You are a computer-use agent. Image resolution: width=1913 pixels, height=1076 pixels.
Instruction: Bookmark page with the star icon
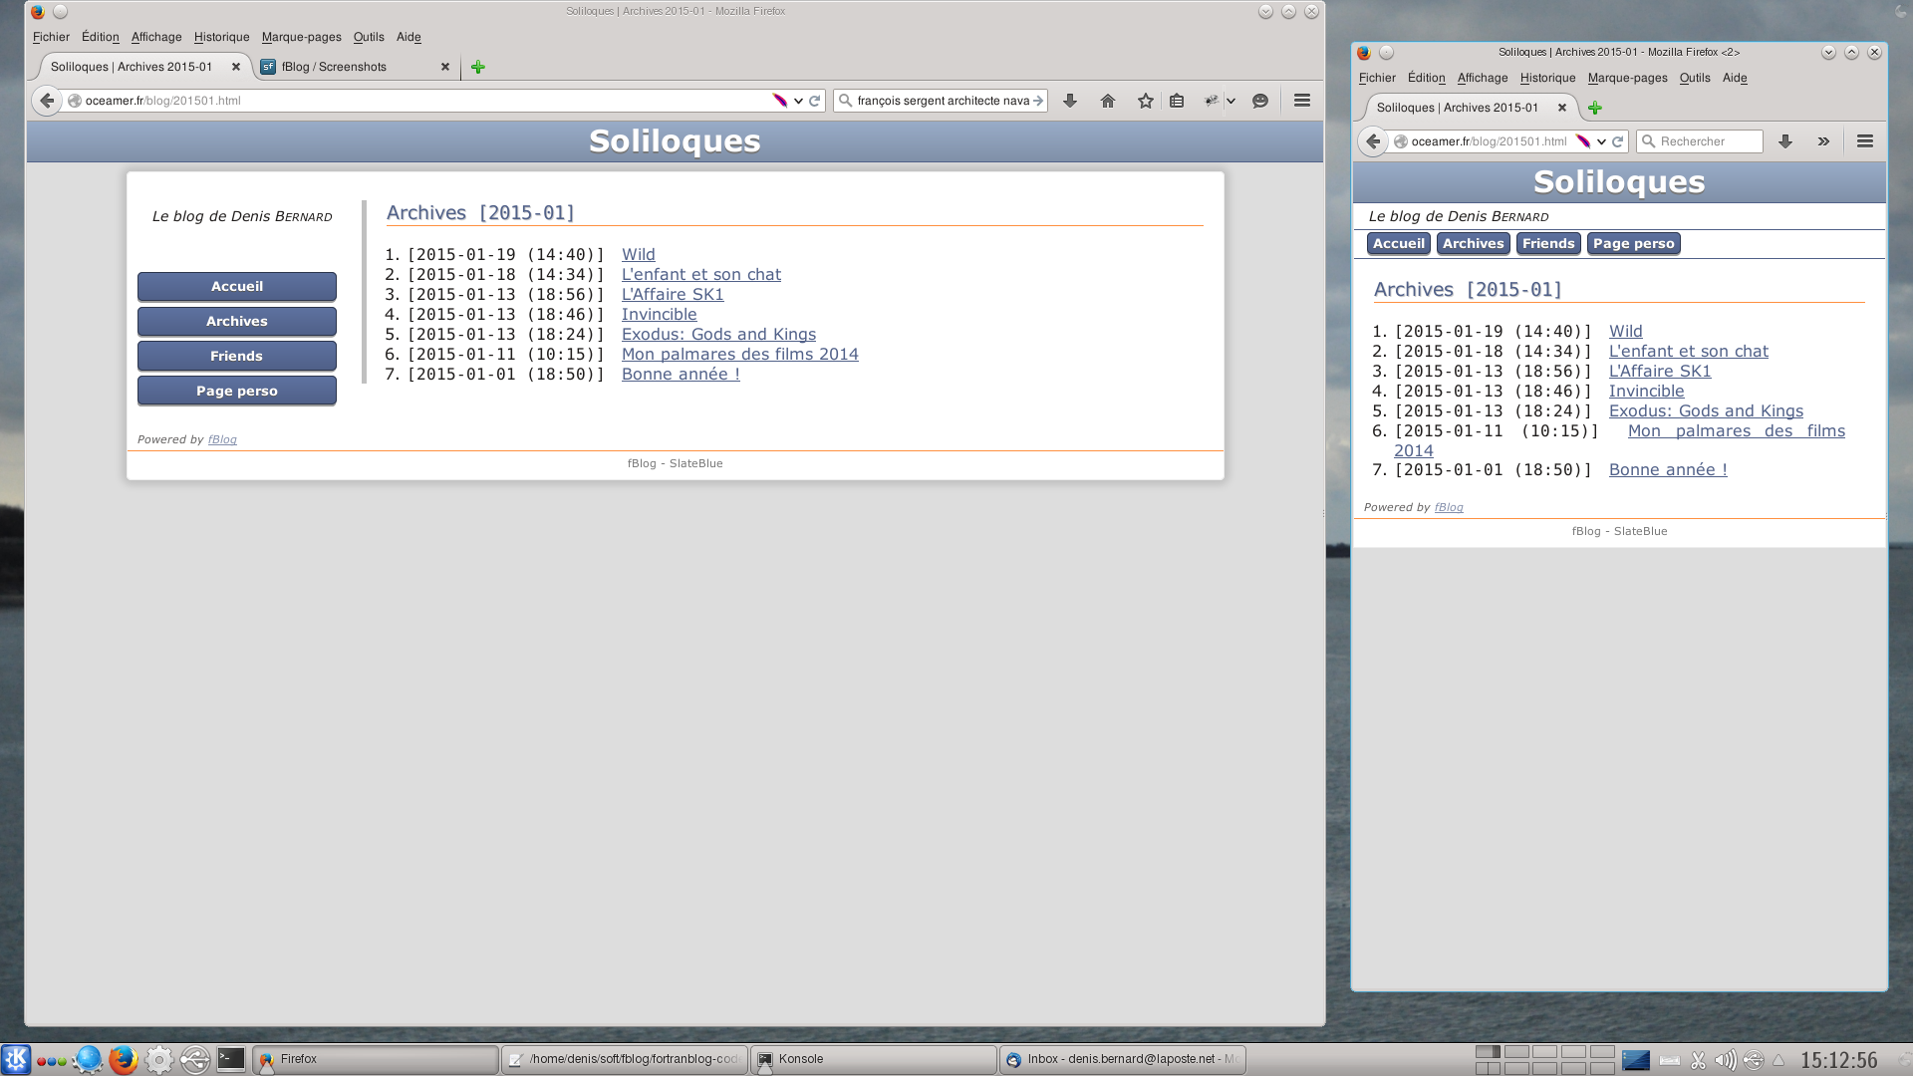point(1145,101)
